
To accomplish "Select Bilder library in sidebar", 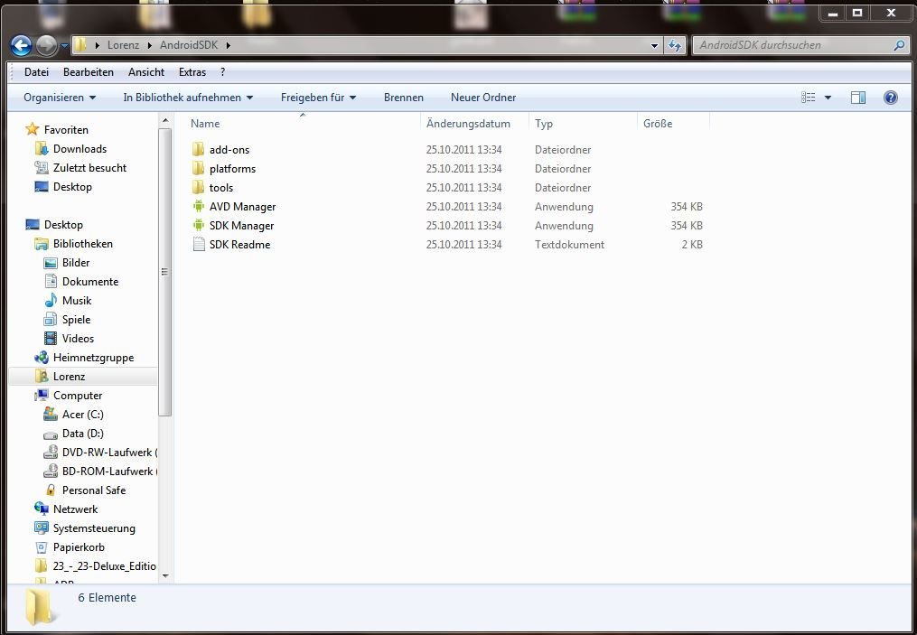I will coord(76,263).
